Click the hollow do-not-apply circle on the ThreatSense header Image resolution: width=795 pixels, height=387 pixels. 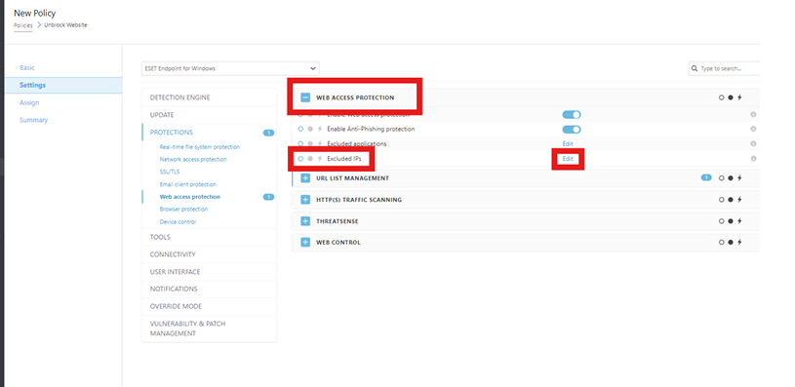click(722, 221)
